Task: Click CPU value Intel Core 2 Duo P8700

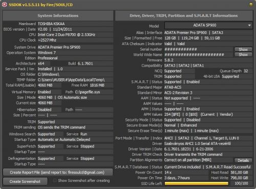Action: (67, 35)
